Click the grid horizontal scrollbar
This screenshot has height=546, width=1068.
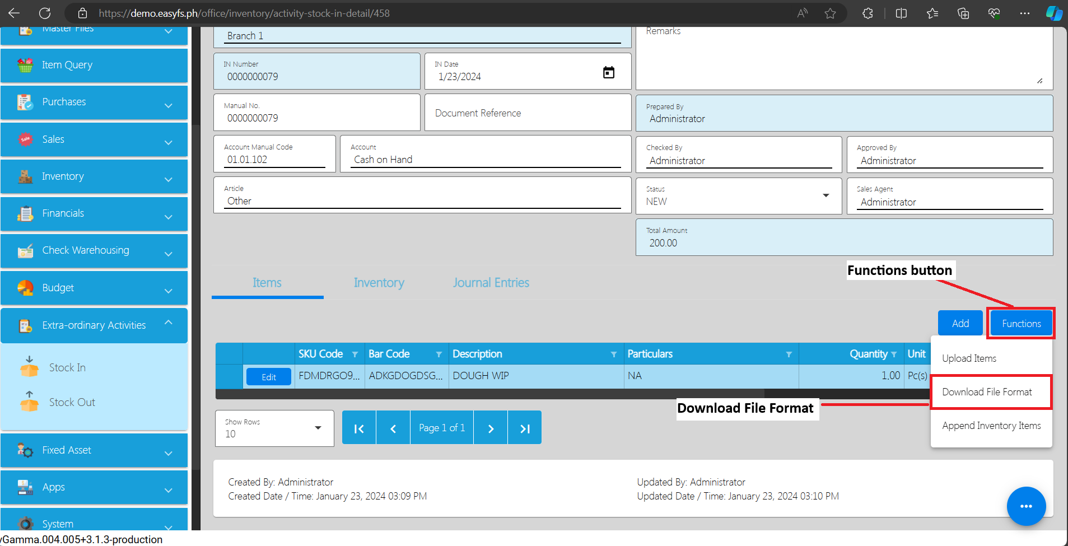coord(490,394)
